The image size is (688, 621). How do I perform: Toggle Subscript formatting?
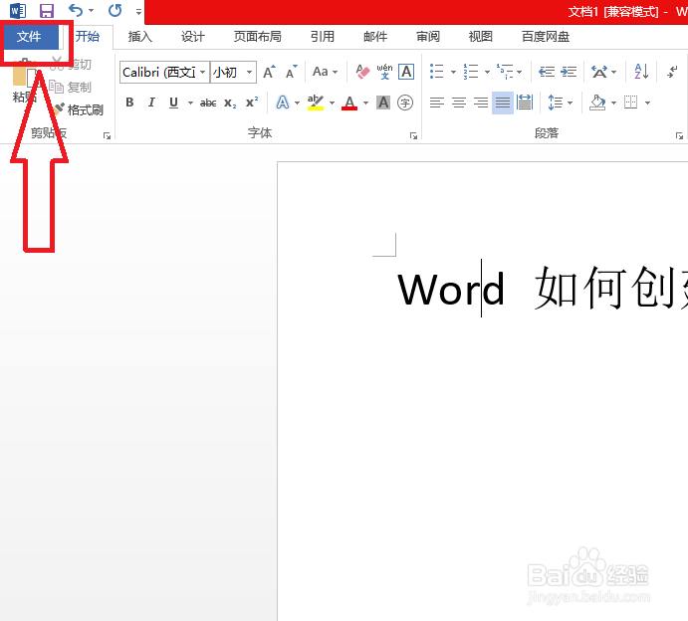click(230, 103)
